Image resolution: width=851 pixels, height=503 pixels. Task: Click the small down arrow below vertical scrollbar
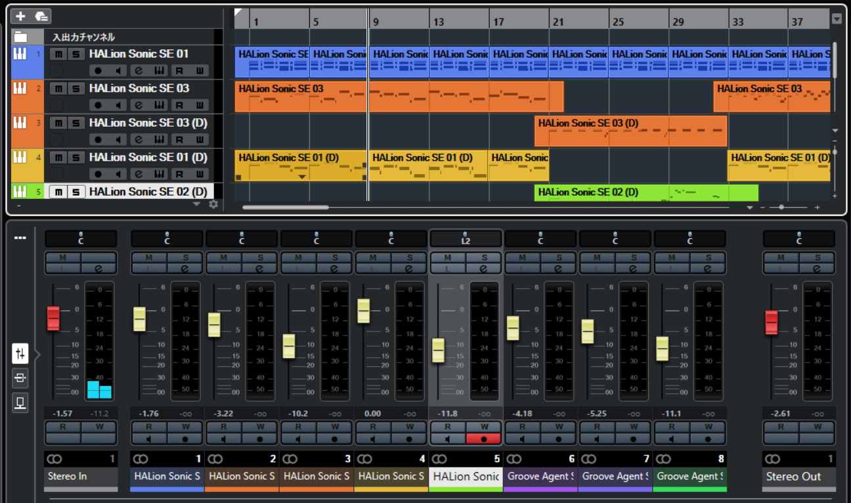[x=835, y=131]
